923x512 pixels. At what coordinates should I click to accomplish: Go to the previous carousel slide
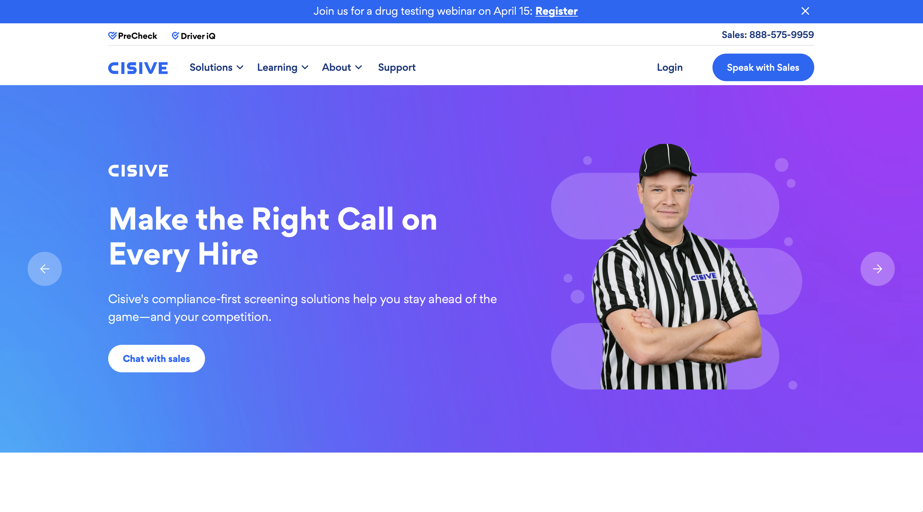pyautogui.click(x=45, y=269)
